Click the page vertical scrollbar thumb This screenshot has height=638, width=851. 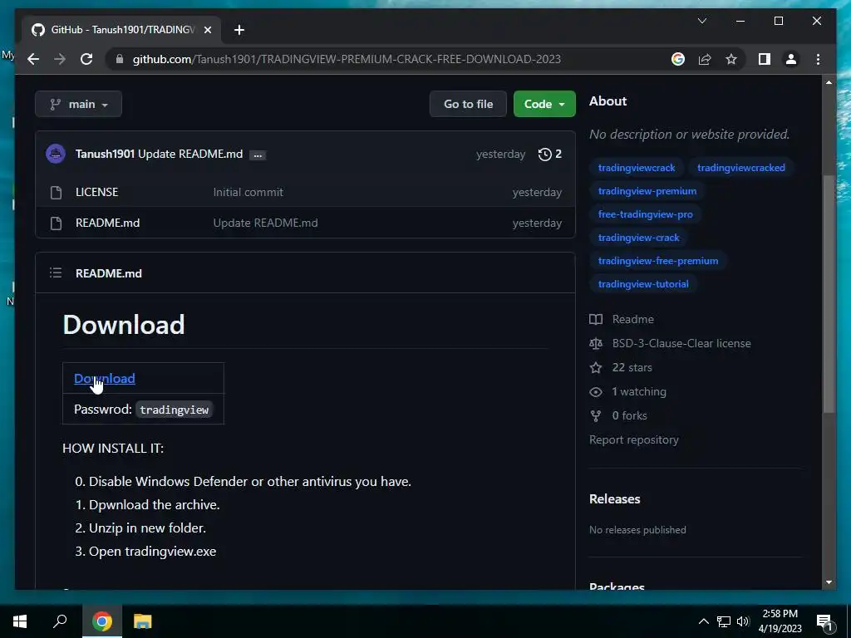pyautogui.click(x=829, y=295)
